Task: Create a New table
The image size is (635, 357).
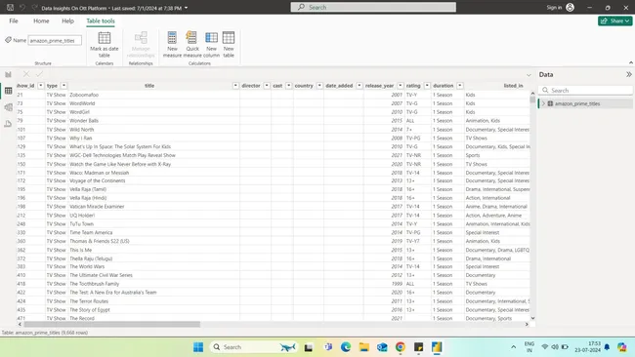Action: tap(229, 45)
